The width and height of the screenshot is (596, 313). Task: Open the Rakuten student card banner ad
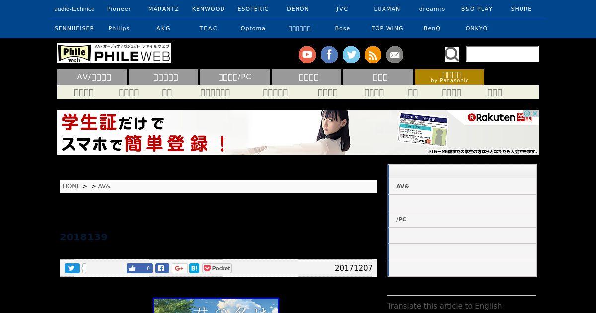click(x=298, y=132)
